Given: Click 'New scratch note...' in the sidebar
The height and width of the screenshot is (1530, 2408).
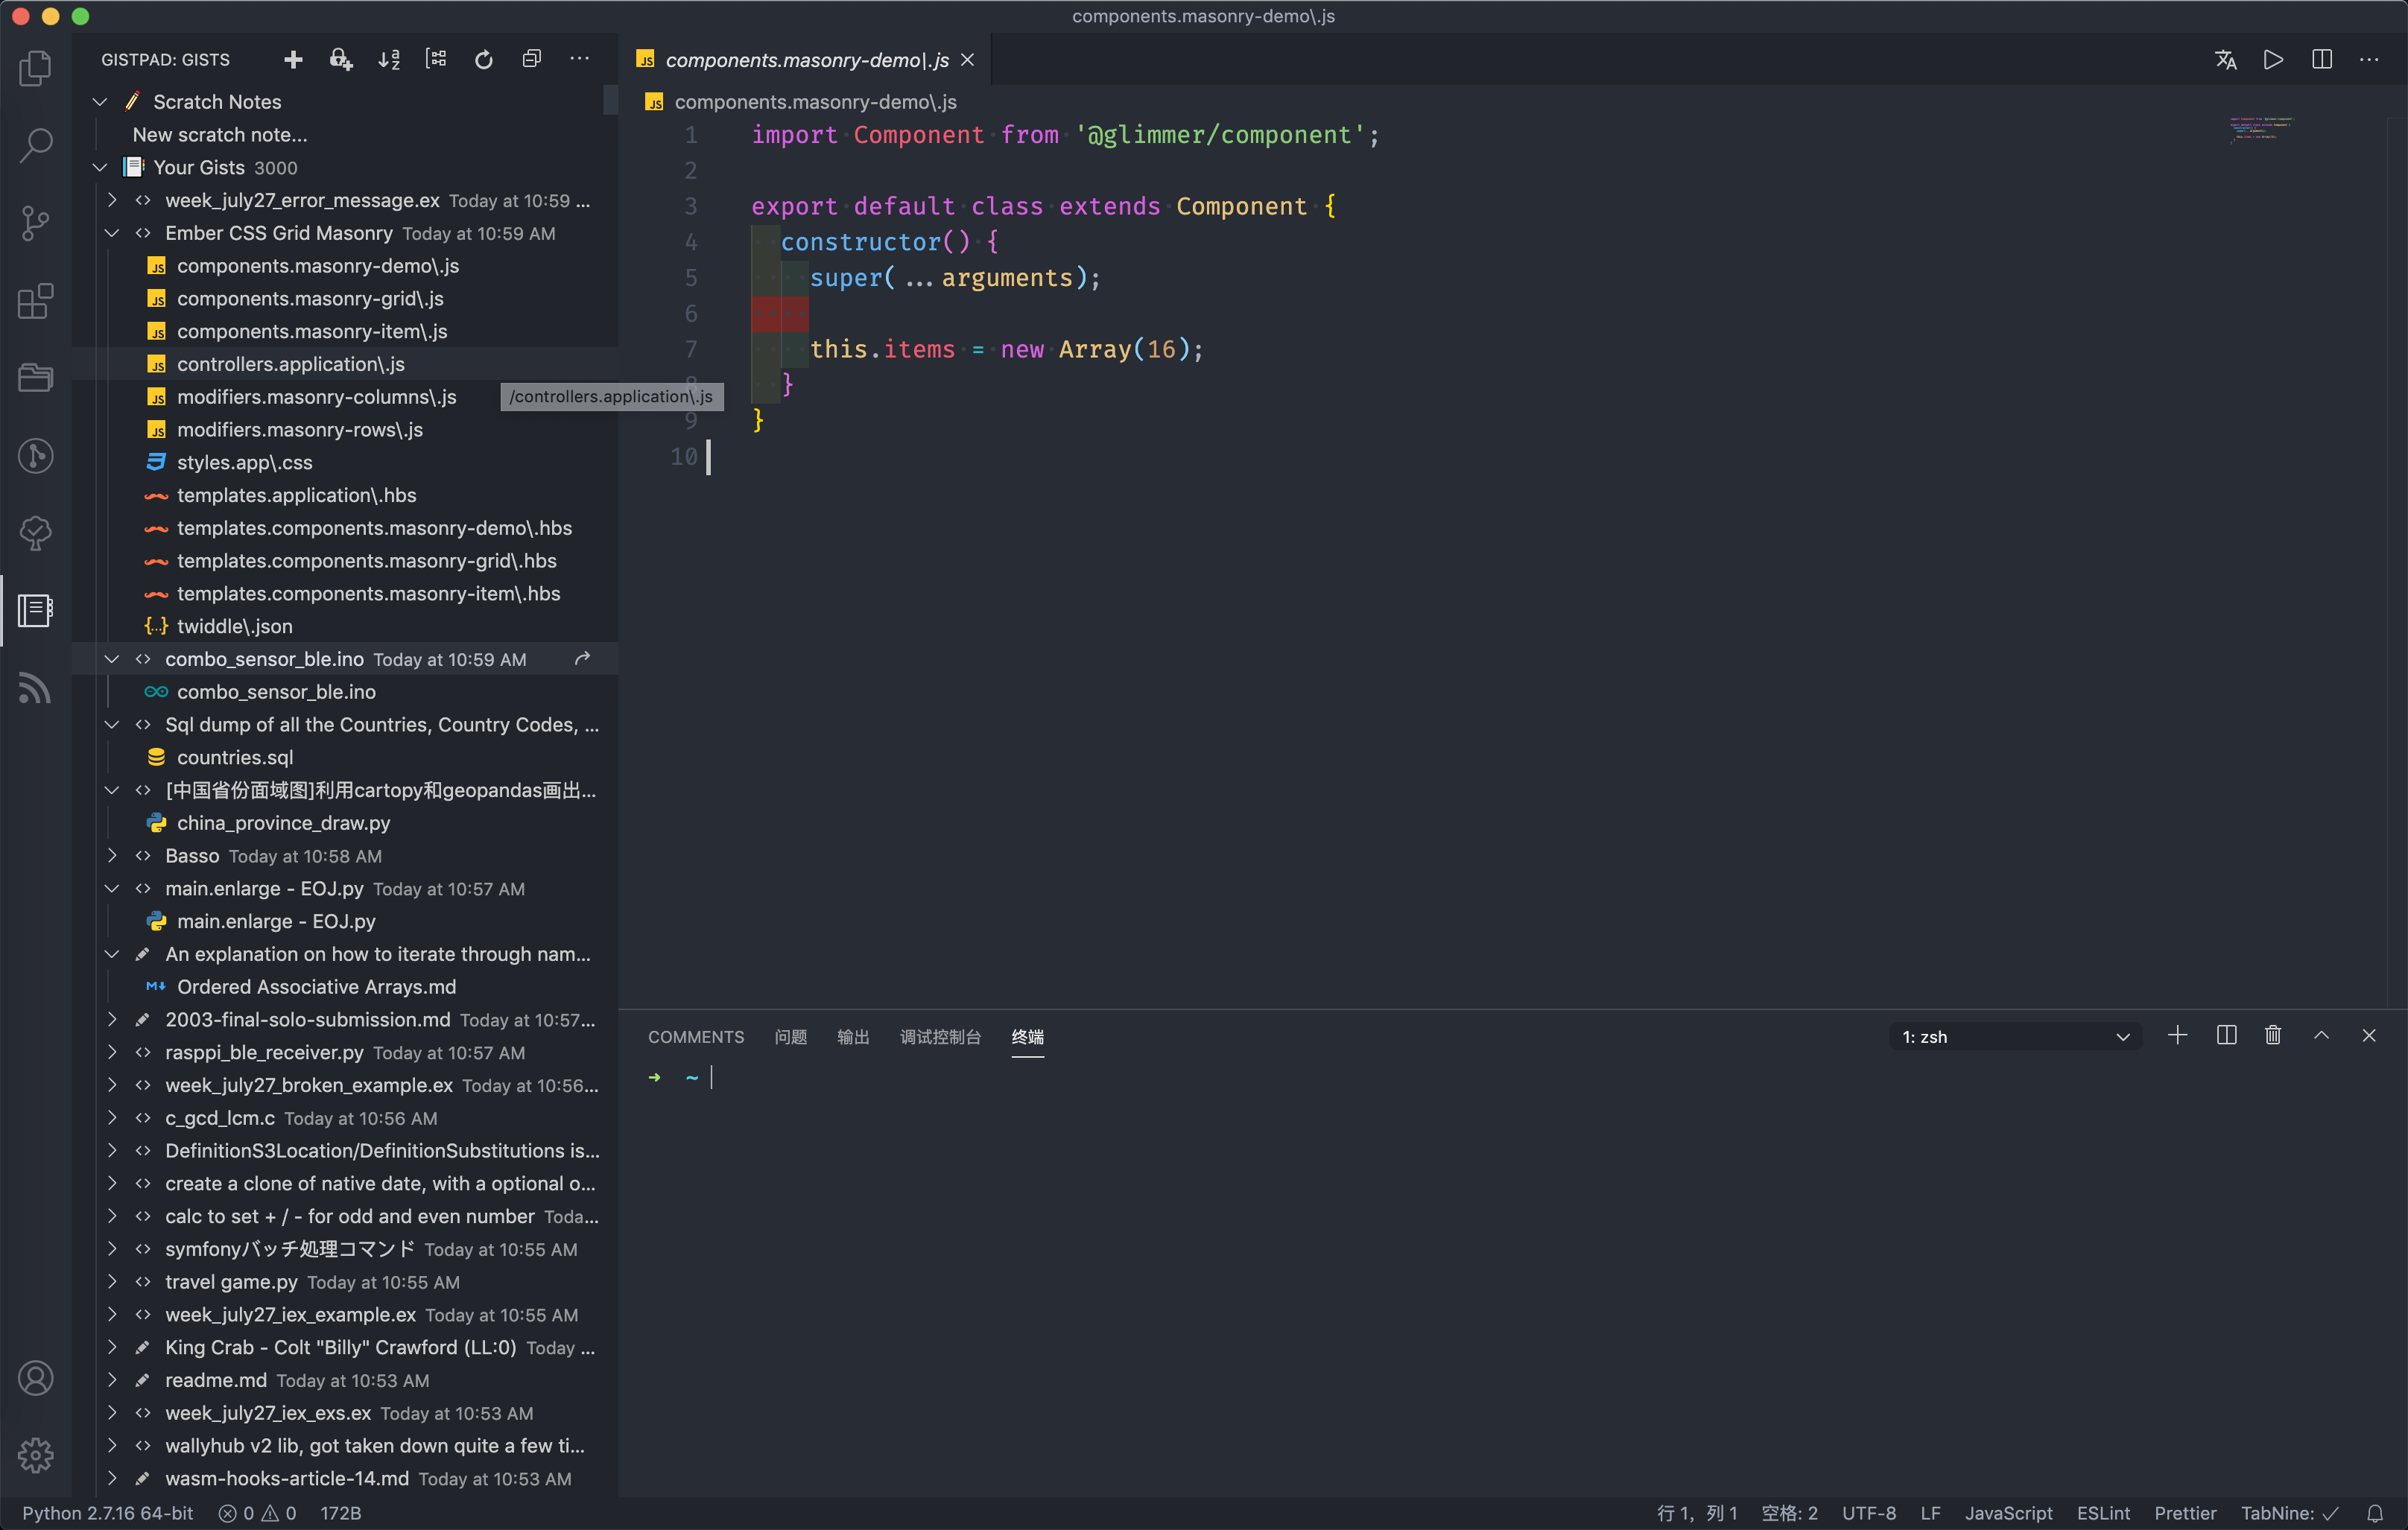Looking at the screenshot, I should [218, 134].
